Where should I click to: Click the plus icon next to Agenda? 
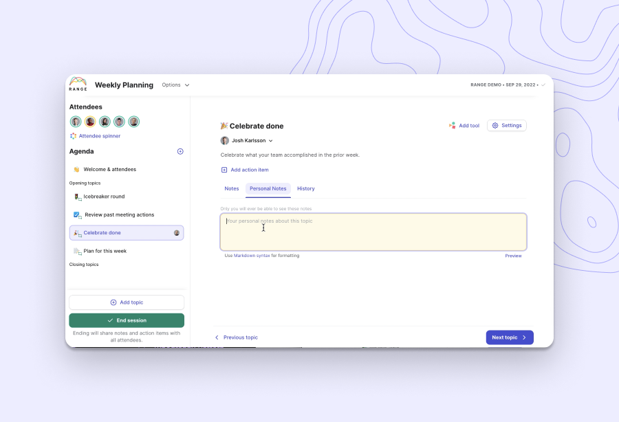tap(180, 151)
